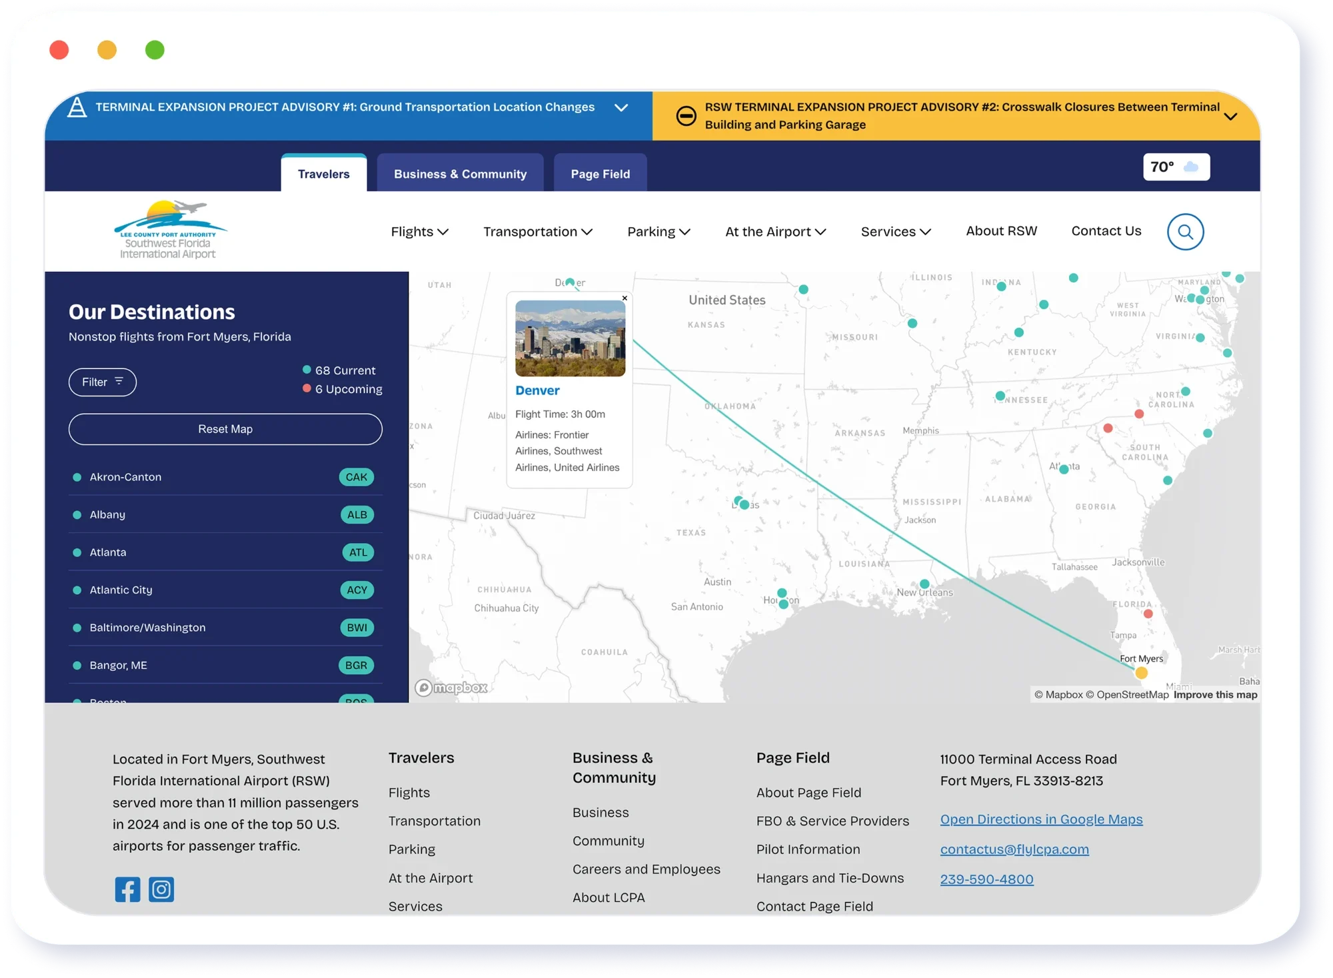The height and width of the screenshot is (978, 1333).
Task: Click phone number 239-590-4800 link
Action: (x=986, y=879)
